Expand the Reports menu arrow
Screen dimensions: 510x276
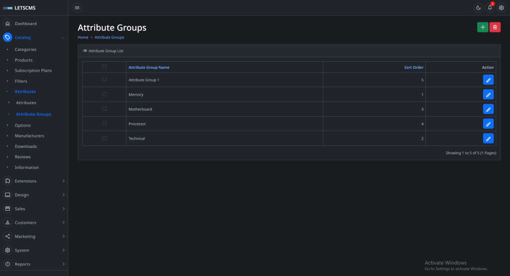click(63, 264)
